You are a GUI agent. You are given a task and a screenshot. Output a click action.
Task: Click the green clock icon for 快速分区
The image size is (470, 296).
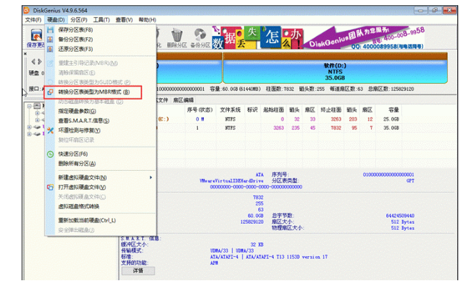click(x=50, y=154)
